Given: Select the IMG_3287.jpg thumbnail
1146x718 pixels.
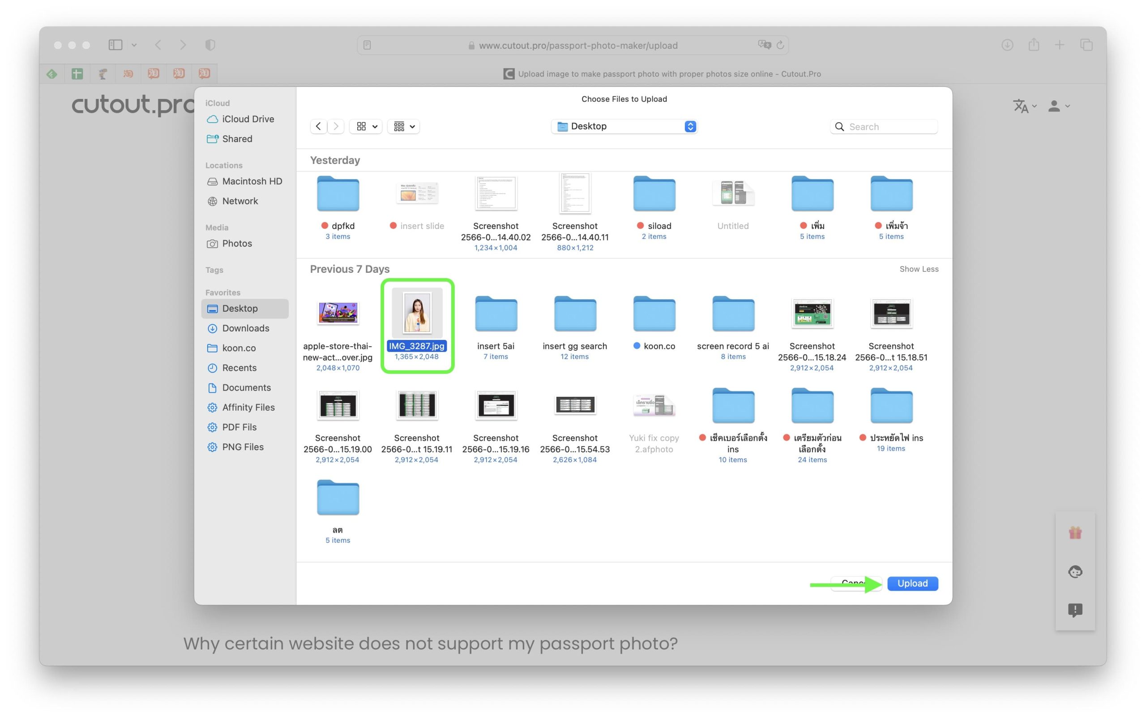Looking at the screenshot, I should click(417, 313).
